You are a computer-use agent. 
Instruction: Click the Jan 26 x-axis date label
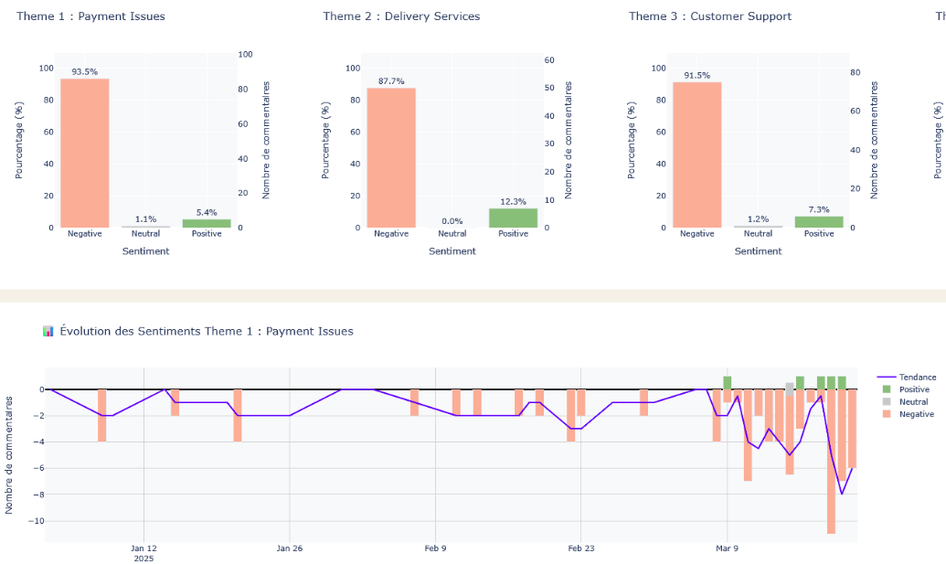[x=289, y=548]
